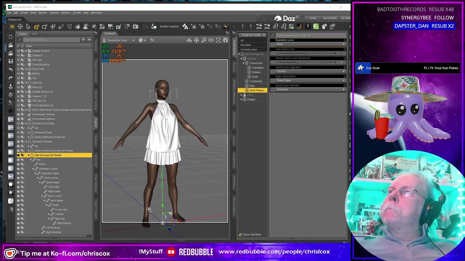Click the Redo arrow in left sidebar

[11, 78]
